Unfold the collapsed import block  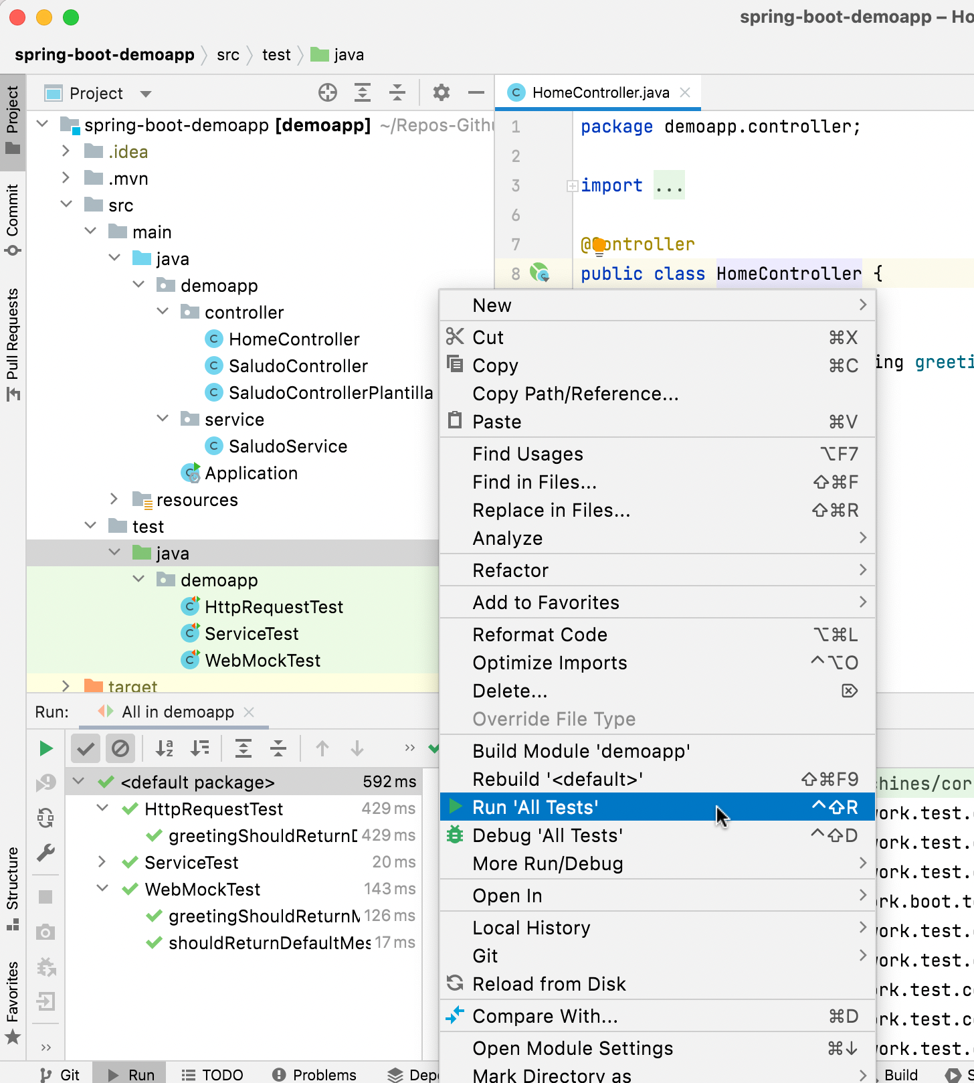(x=572, y=186)
